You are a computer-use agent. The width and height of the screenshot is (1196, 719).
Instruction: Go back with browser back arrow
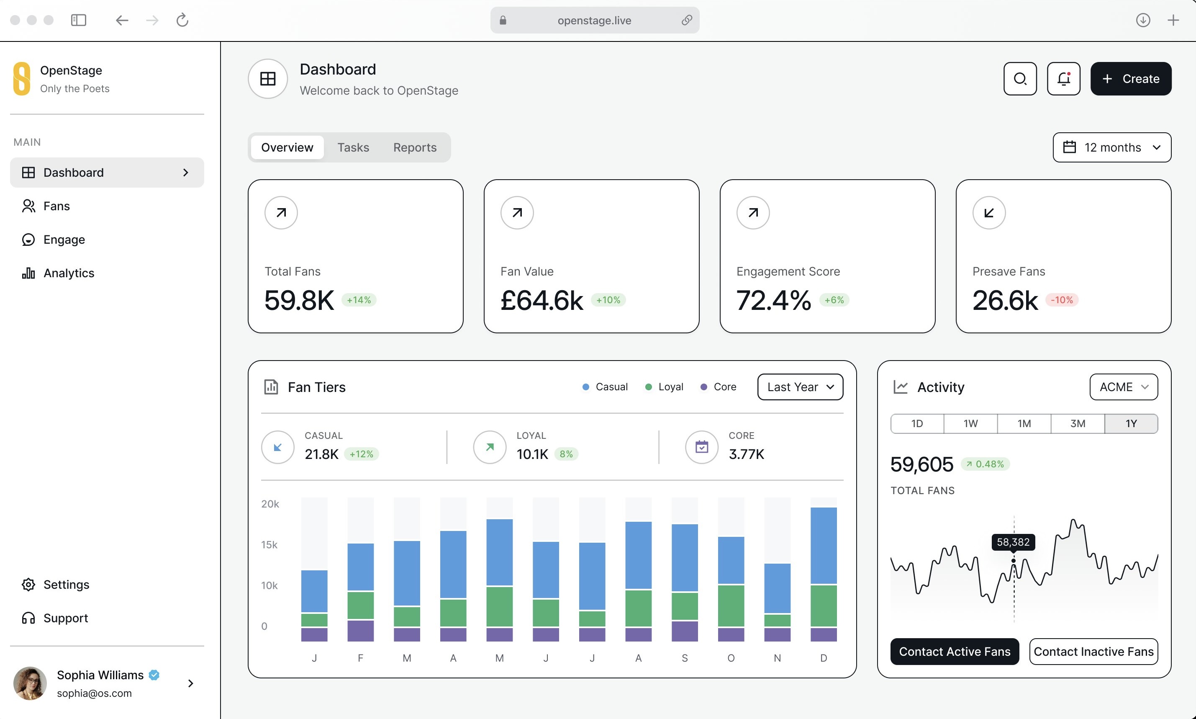(x=122, y=20)
